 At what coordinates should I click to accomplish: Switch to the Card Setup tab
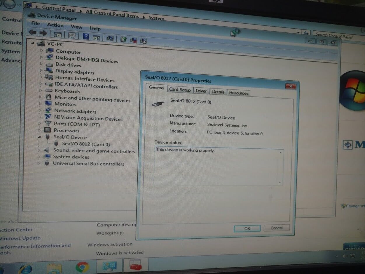click(x=180, y=90)
